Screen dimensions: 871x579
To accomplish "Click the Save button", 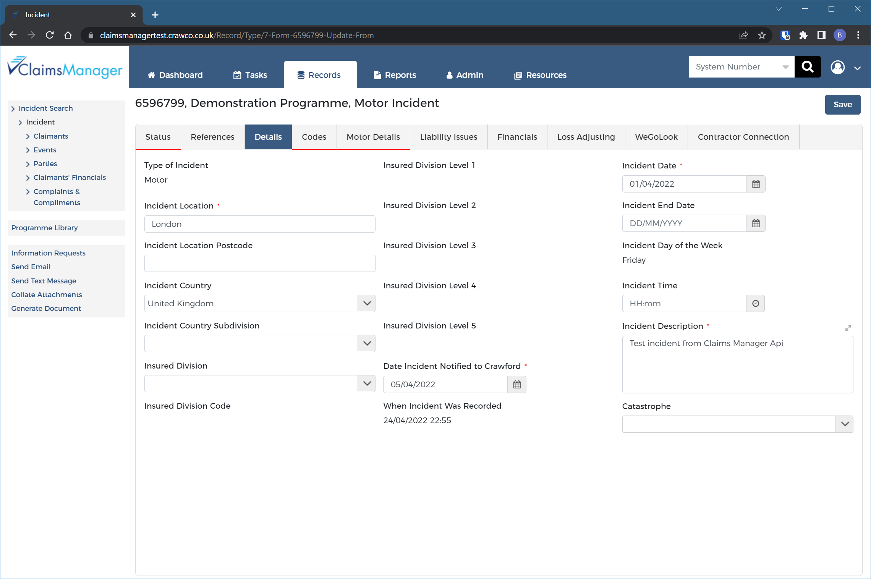I will (x=843, y=105).
